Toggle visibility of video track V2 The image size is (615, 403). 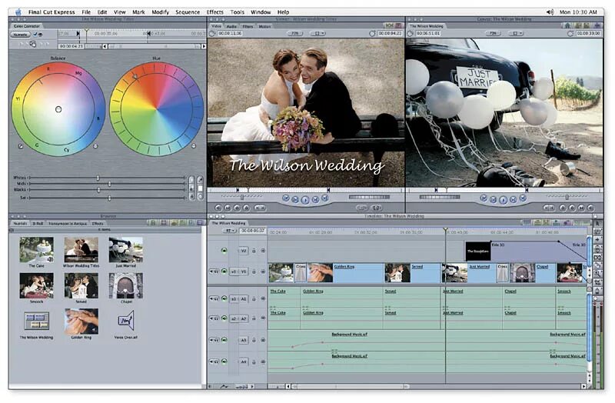point(224,251)
